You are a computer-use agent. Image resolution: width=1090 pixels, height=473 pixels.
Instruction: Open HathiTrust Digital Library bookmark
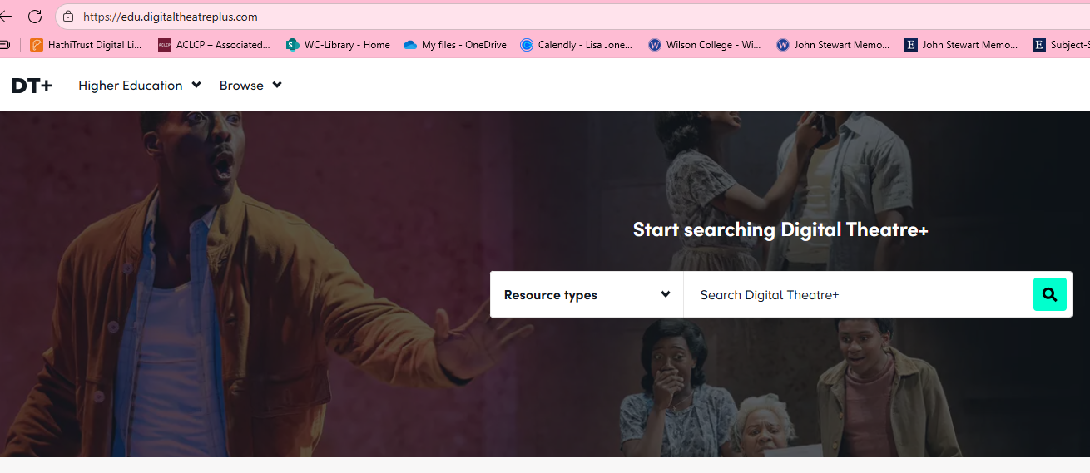click(x=87, y=45)
